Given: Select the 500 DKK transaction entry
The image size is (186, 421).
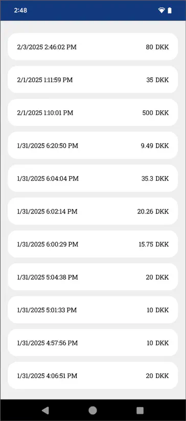Looking at the screenshot, I should coord(93,112).
